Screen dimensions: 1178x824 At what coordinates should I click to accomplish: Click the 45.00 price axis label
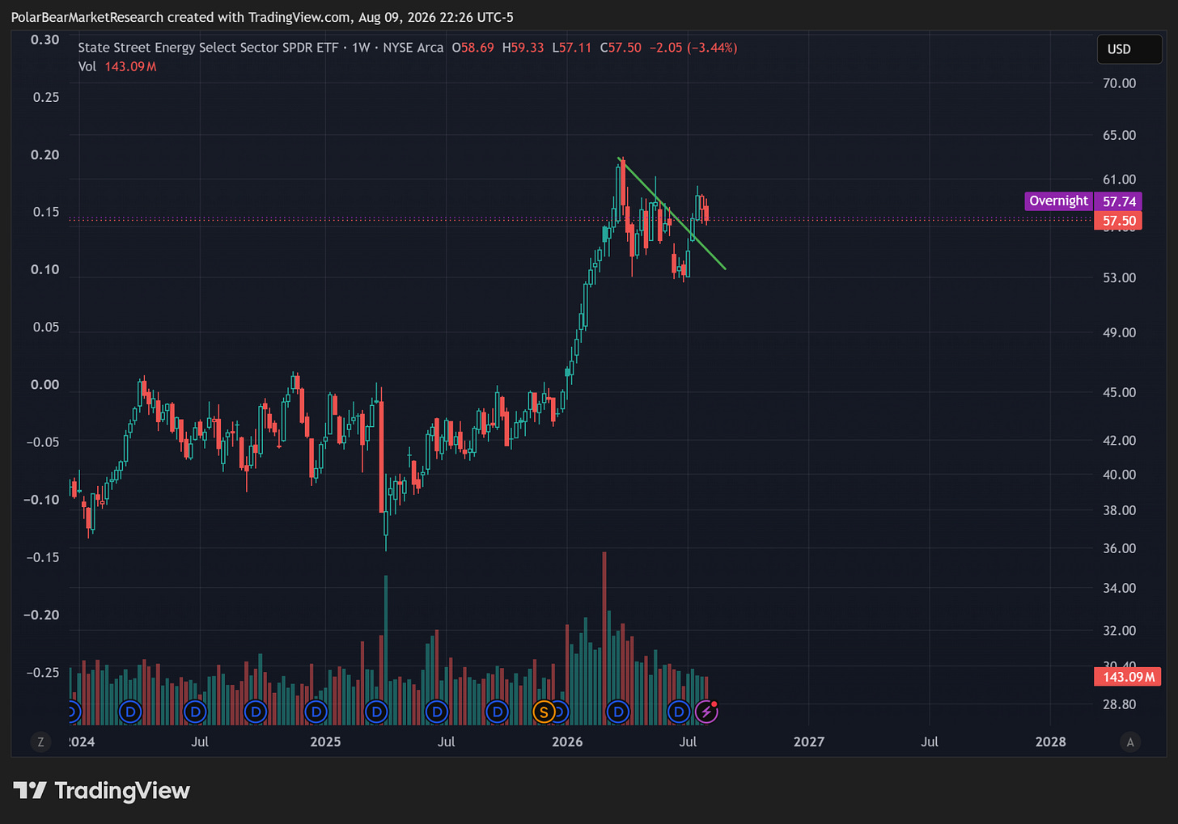coord(1119,392)
